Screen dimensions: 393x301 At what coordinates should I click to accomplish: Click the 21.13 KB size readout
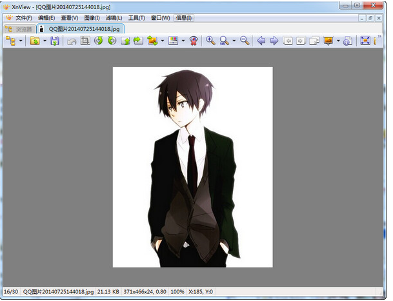108,292
